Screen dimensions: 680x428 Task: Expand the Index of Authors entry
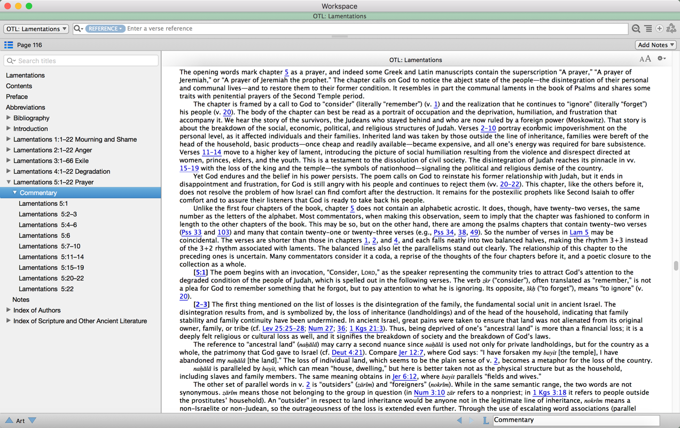[9, 310]
